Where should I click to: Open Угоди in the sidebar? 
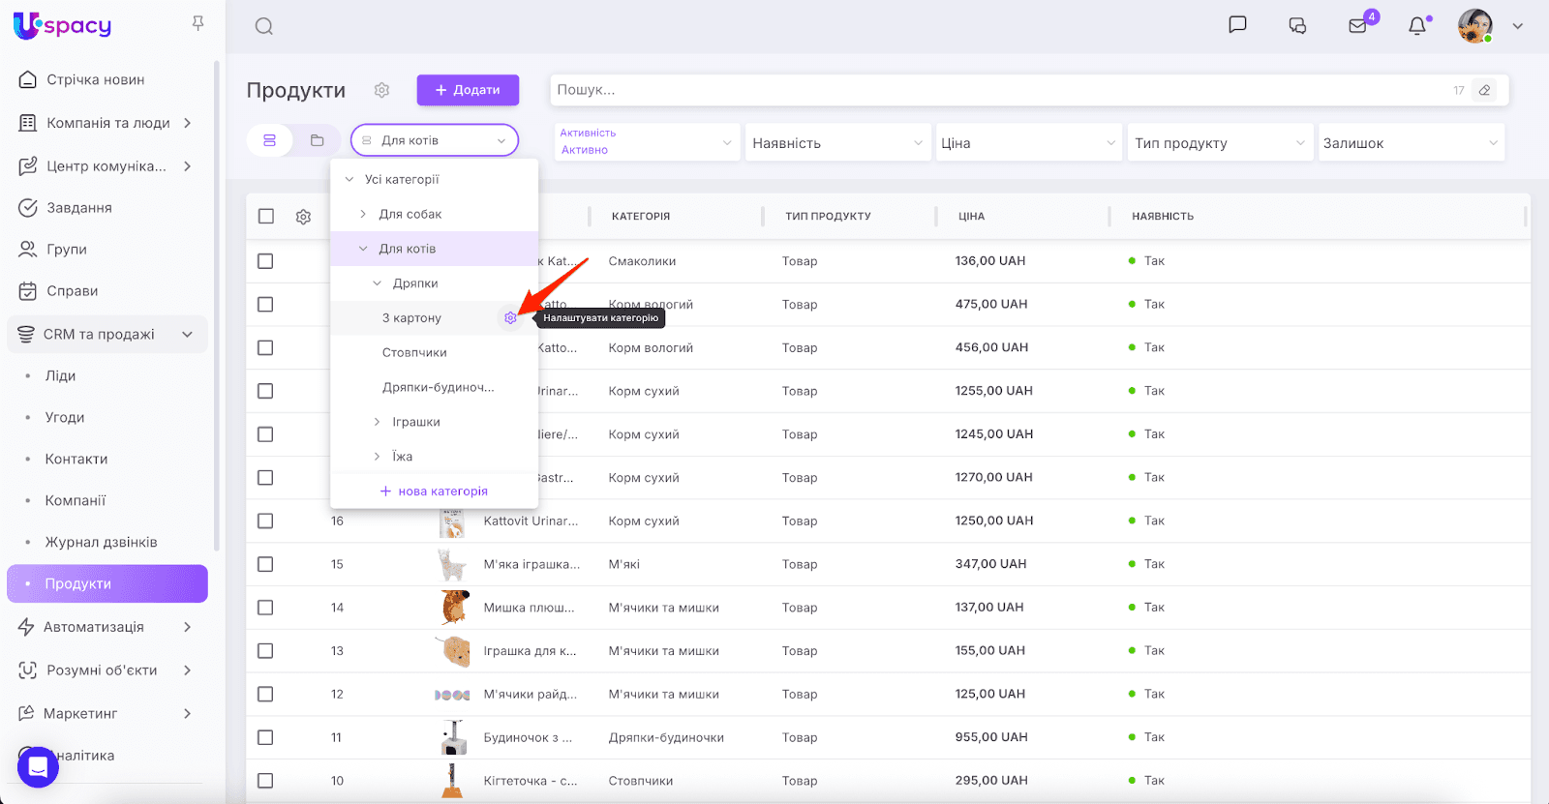click(65, 417)
